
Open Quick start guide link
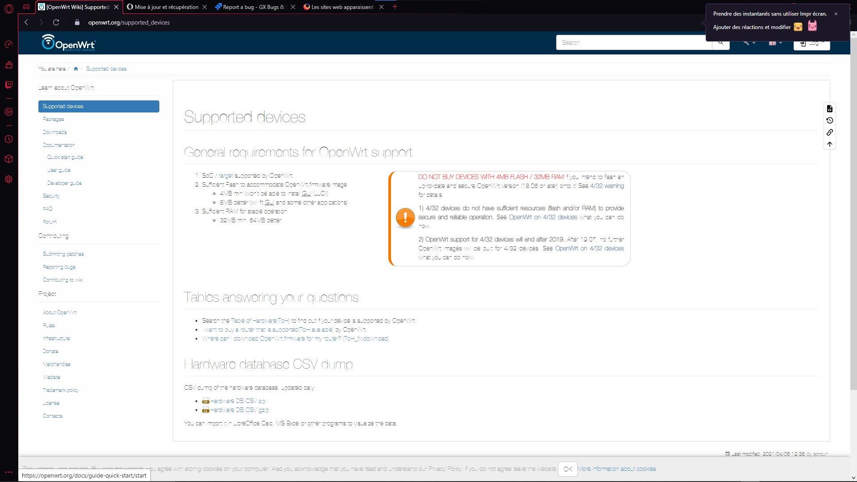point(65,157)
